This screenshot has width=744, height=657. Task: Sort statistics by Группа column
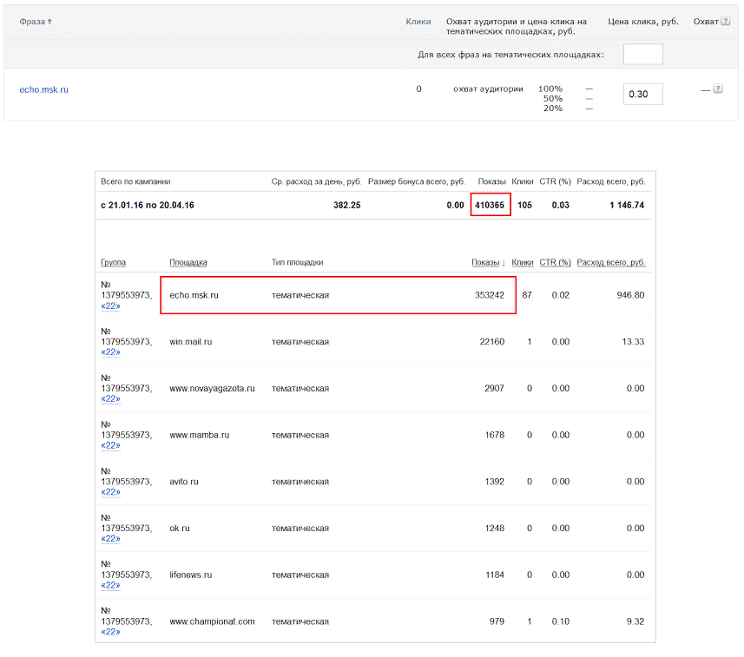[x=113, y=262]
